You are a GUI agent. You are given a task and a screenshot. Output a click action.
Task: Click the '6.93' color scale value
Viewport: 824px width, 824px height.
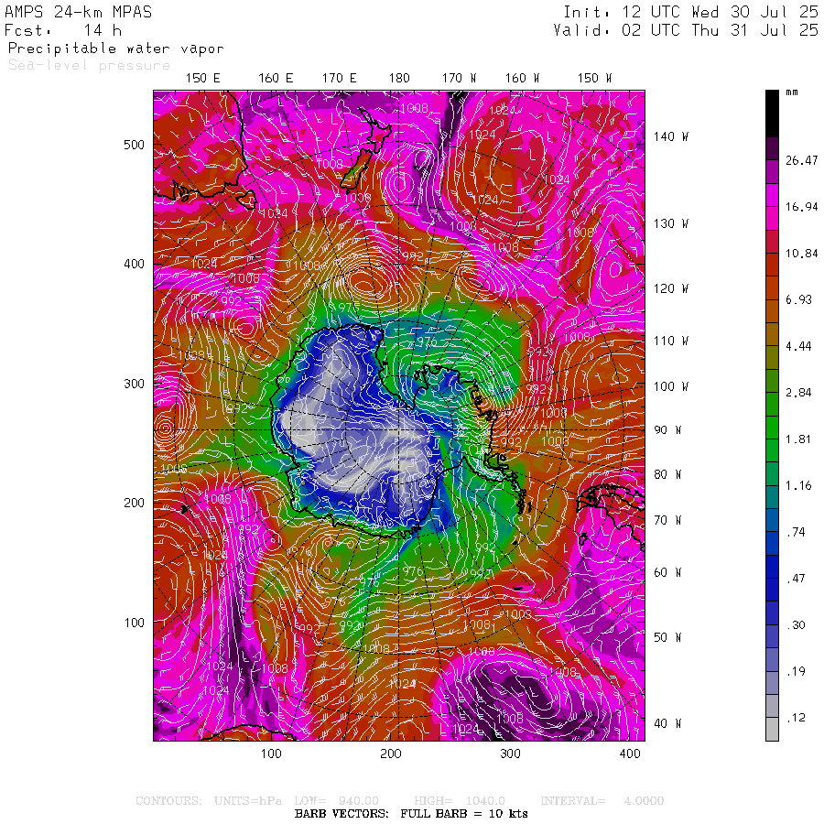click(x=798, y=299)
